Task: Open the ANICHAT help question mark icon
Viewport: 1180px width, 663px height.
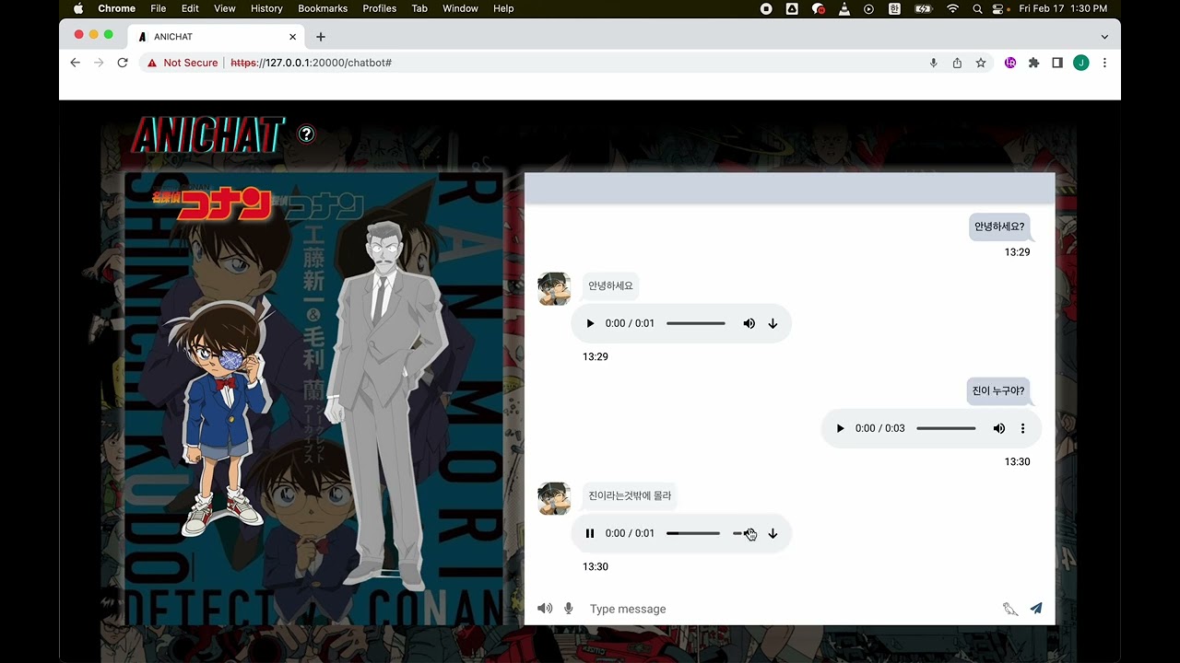Action: pyautogui.click(x=306, y=134)
